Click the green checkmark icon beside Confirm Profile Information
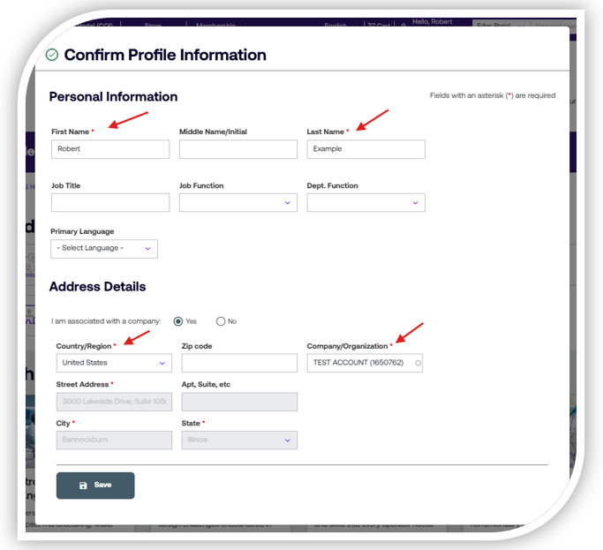This screenshot has height=550, width=603. 52,55
